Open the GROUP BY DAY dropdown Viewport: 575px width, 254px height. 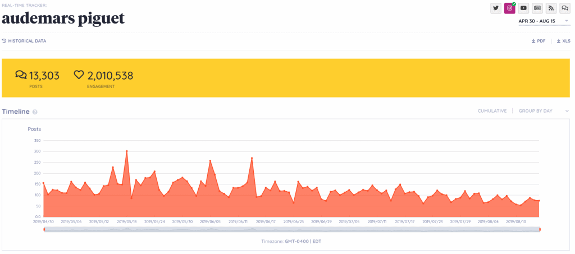544,111
